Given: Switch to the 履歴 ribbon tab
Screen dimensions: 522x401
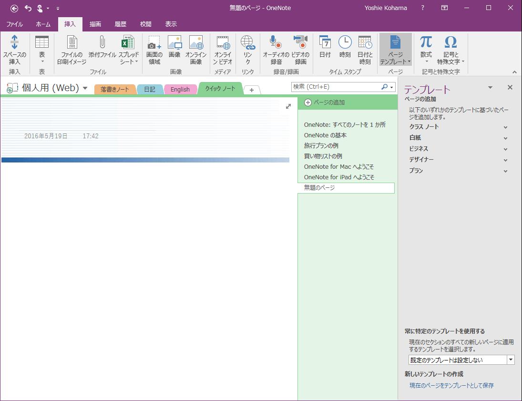Looking at the screenshot, I should [x=121, y=24].
